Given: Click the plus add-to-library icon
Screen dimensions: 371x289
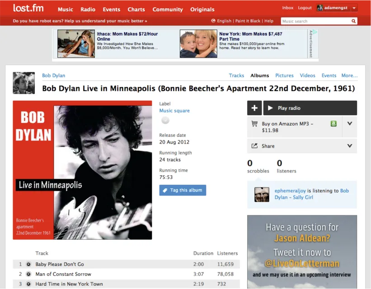Looking at the screenshot, I should point(254,108).
